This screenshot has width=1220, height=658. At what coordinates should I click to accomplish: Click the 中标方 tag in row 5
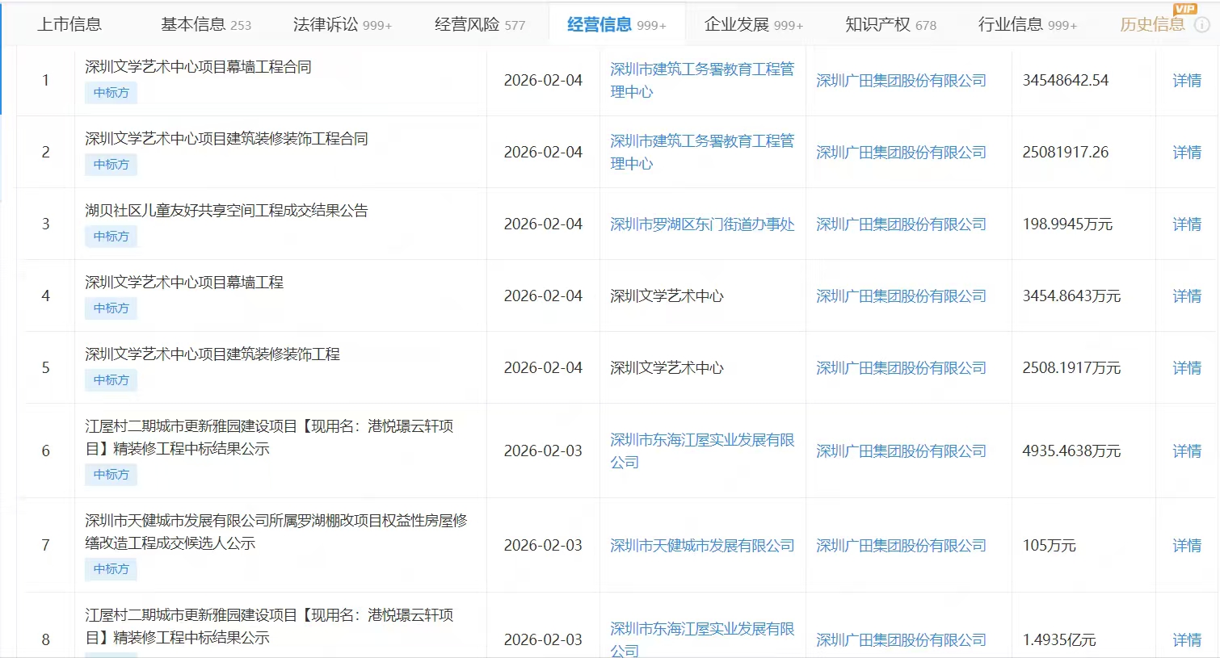(x=111, y=380)
